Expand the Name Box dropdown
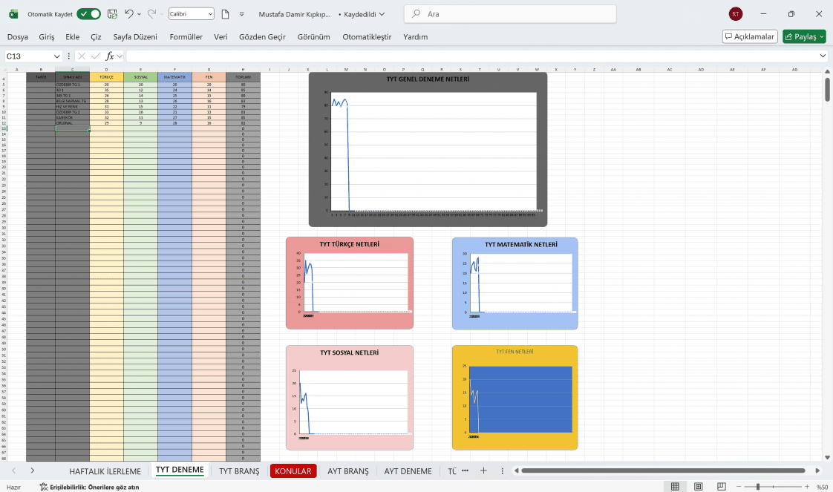The image size is (833, 492). tap(57, 56)
